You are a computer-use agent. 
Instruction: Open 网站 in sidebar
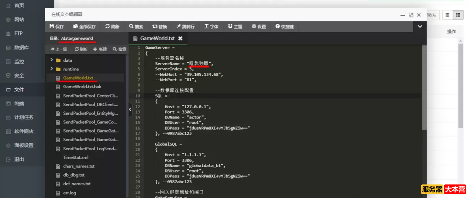tap(19, 20)
